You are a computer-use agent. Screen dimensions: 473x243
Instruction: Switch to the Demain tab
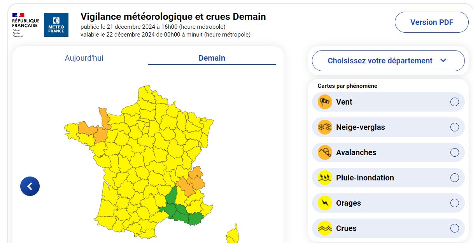pyautogui.click(x=212, y=58)
